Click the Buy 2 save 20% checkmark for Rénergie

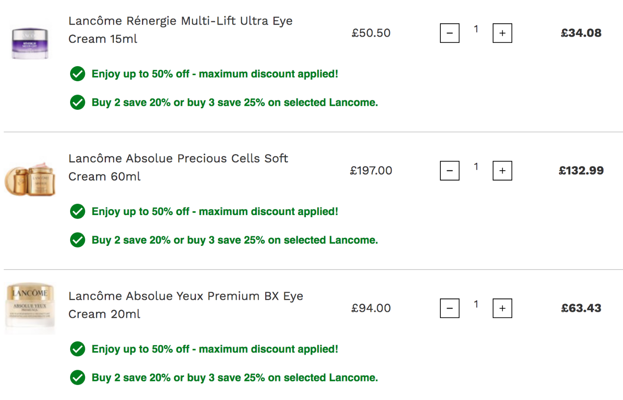coord(77,102)
